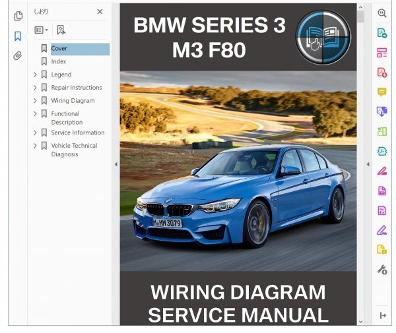396x333 pixels.
Task: Go to Vehicle Technical Diagnosis bookmark
Action: [x=74, y=150]
